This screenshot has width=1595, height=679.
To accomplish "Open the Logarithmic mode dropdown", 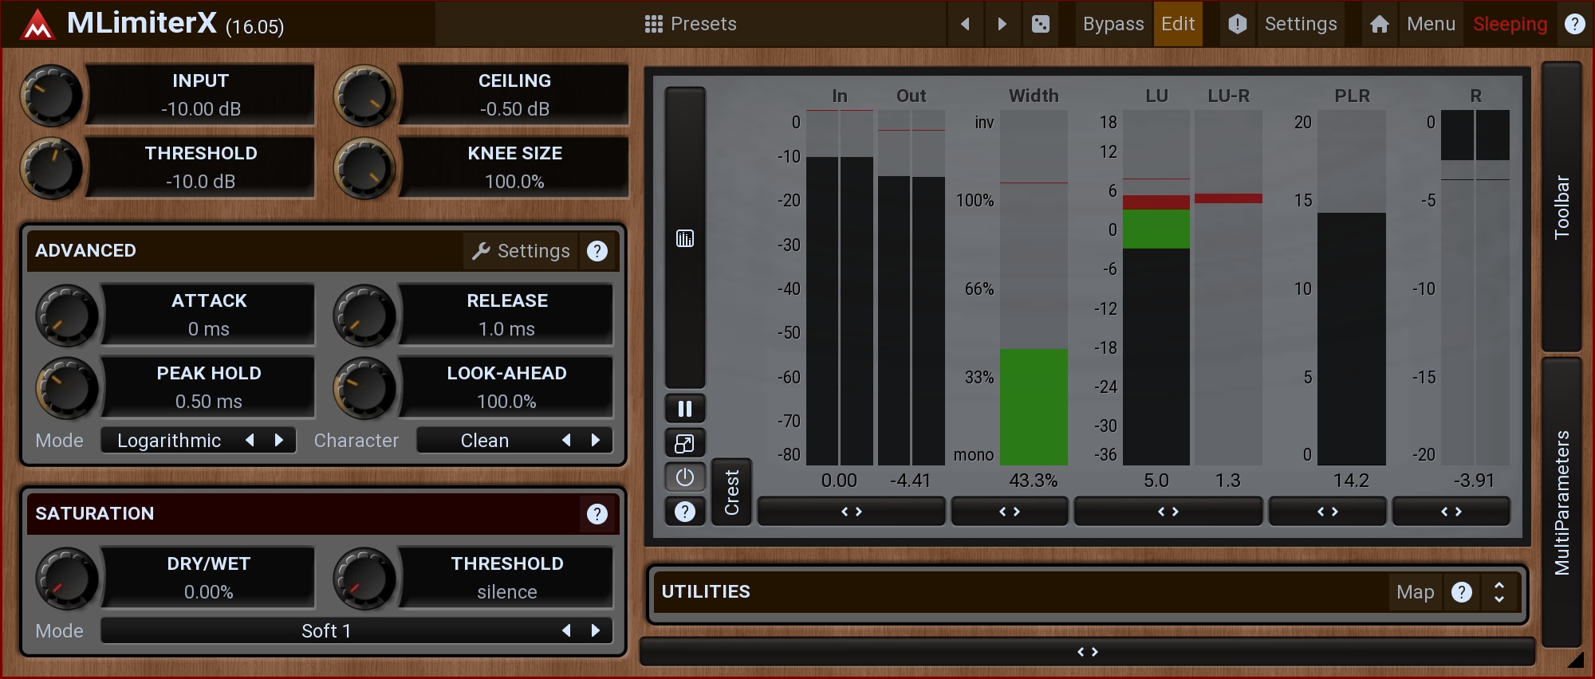I will click(169, 441).
